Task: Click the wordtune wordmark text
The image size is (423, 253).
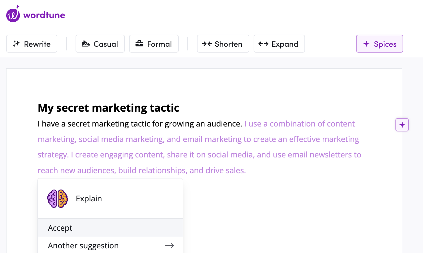Action: (x=44, y=15)
